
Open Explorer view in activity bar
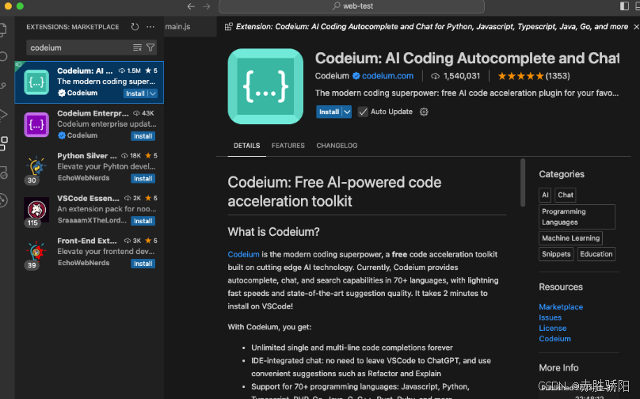click(x=3, y=30)
